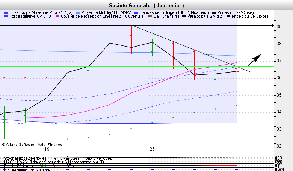
Task: Click the Ariane Software - Axial Finance credit
Action: click(32, 145)
